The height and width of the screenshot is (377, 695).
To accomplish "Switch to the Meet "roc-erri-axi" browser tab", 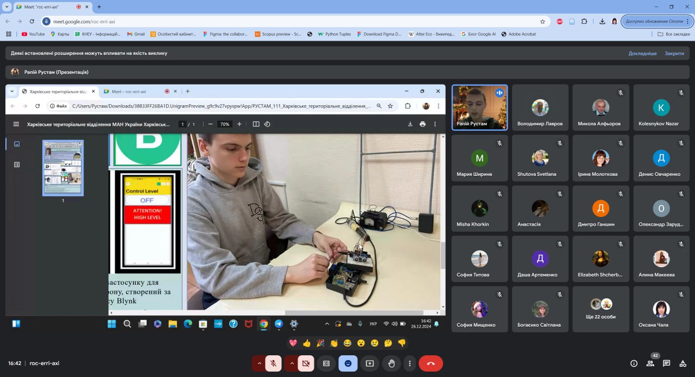I will (46, 7).
